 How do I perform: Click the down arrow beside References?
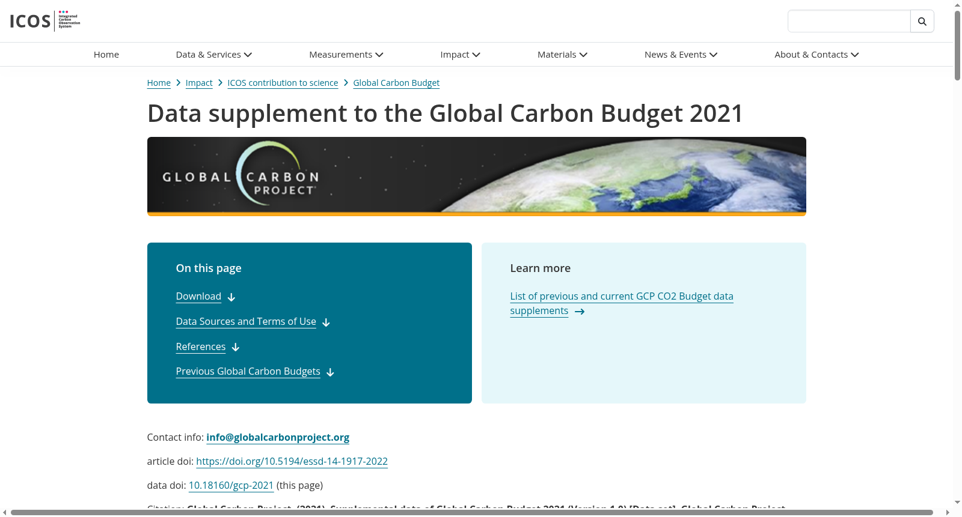[236, 348]
